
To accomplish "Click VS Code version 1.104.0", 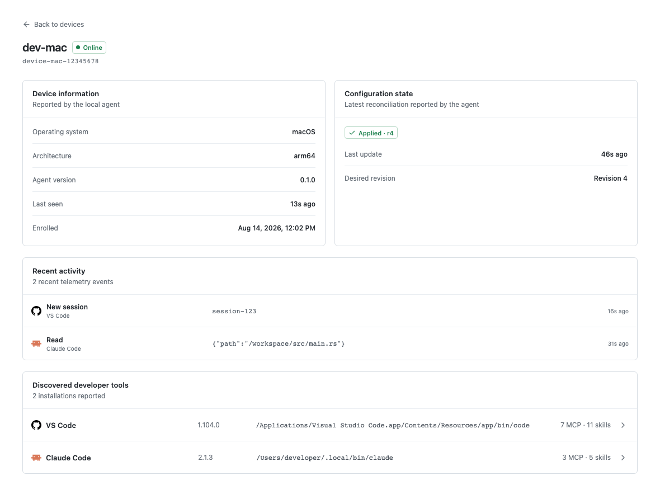I will tap(209, 425).
